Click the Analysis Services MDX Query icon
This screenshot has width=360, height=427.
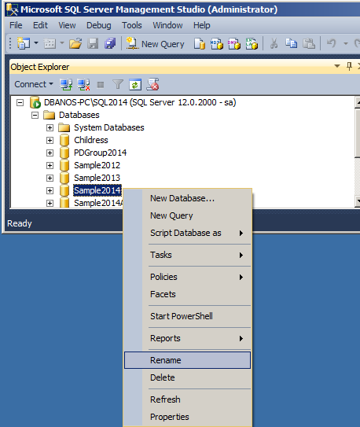click(x=217, y=43)
